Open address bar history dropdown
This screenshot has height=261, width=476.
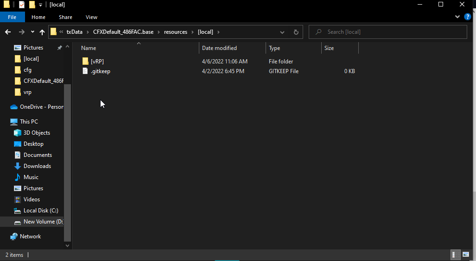(x=282, y=32)
